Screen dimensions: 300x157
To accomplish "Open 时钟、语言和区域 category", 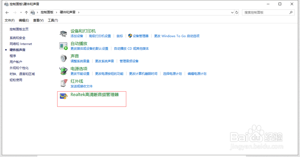I will [x=22, y=74].
